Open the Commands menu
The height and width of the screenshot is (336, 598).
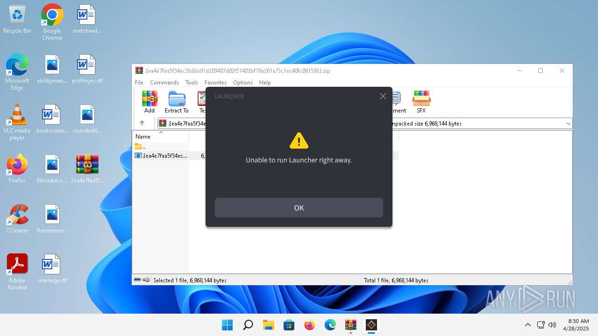click(164, 83)
